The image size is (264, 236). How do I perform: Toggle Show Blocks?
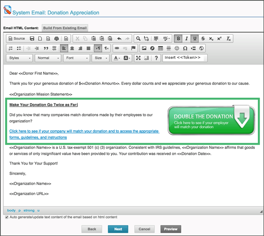[147, 58]
